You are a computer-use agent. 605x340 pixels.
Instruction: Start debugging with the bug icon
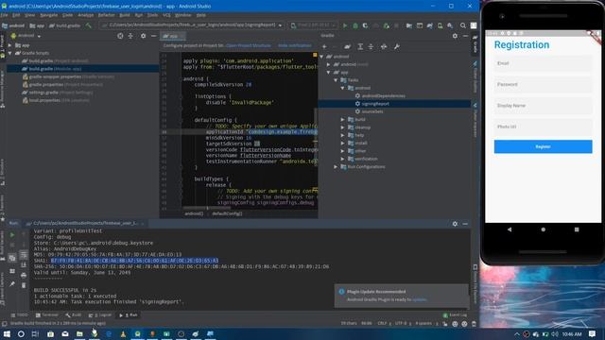click(355, 25)
